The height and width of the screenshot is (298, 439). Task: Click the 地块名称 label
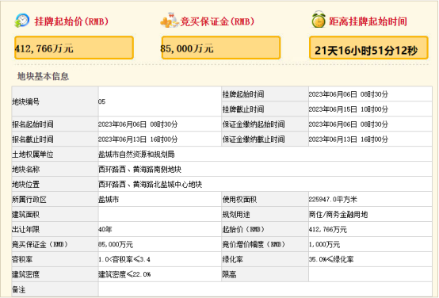pyautogui.click(x=26, y=170)
